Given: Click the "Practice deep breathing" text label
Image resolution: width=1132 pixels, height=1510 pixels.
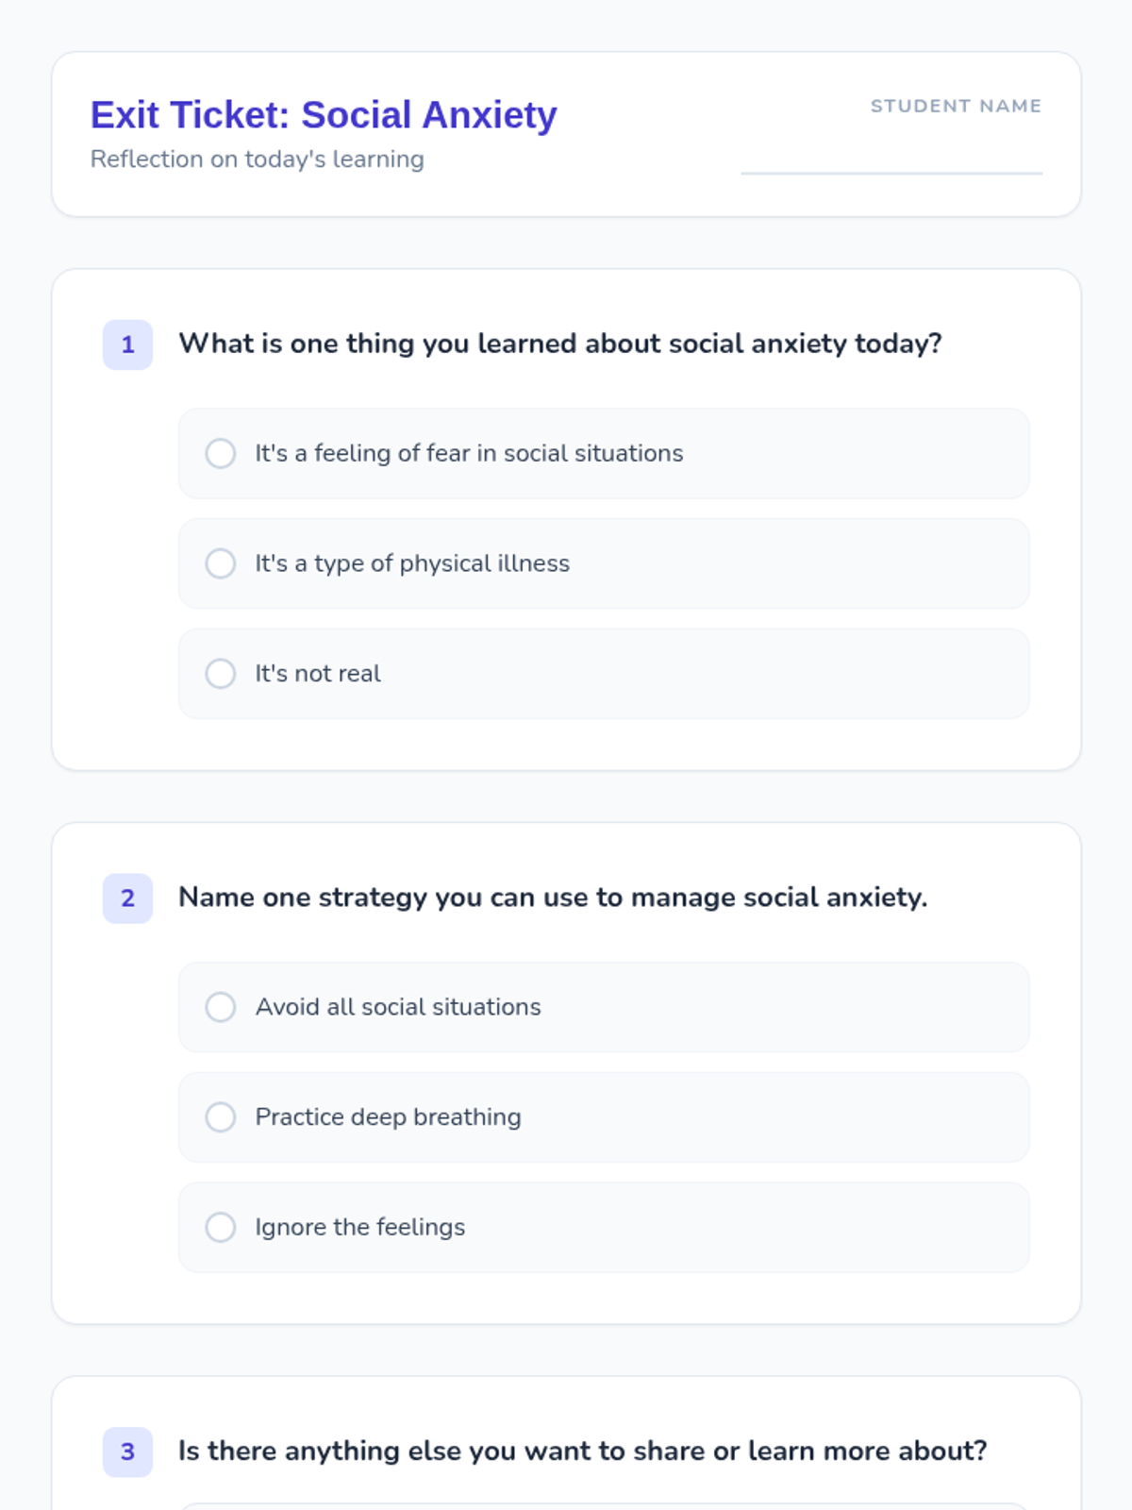Looking at the screenshot, I should point(388,1117).
